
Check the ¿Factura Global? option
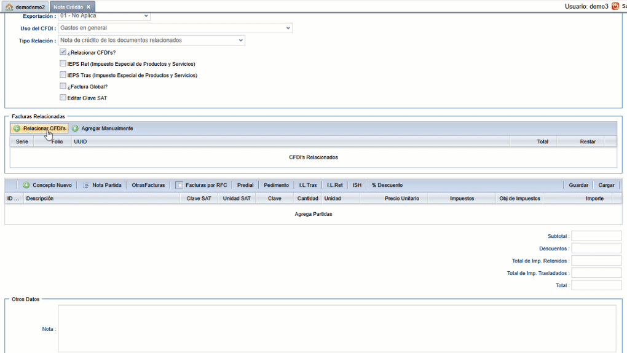(x=63, y=86)
